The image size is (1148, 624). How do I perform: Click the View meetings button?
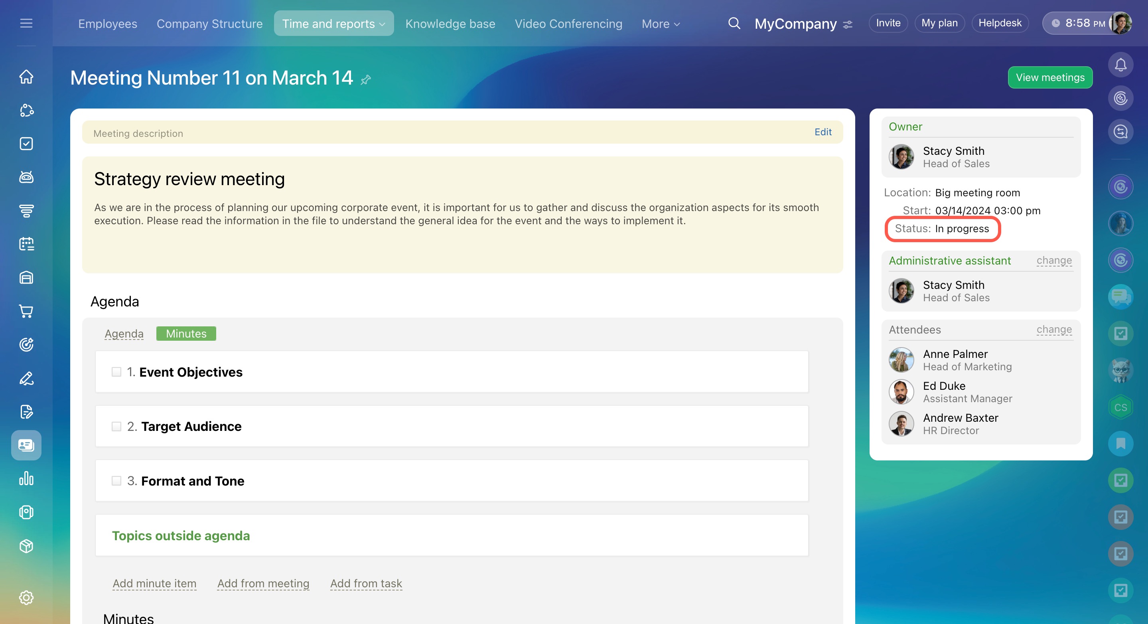coord(1049,77)
